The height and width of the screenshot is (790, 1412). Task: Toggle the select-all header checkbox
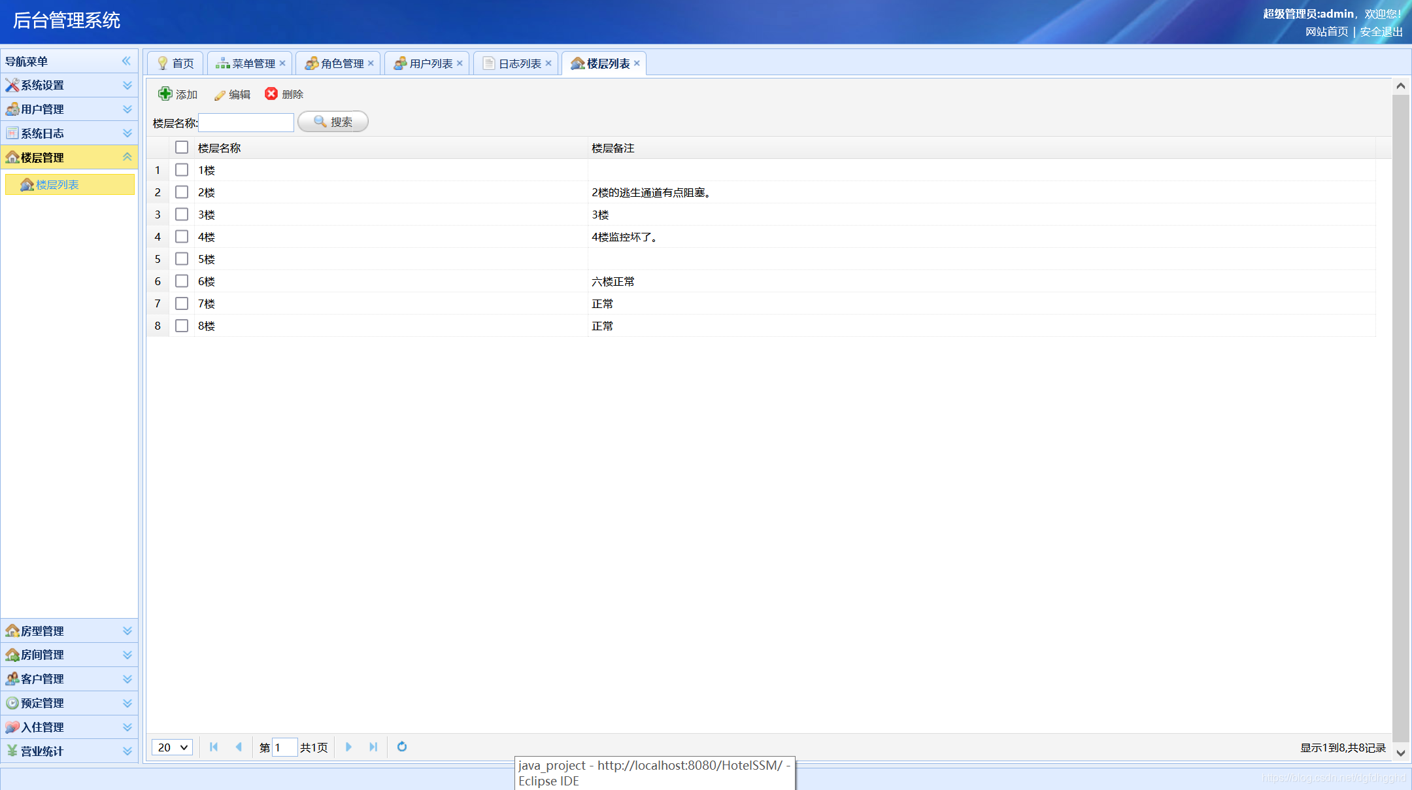(x=182, y=147)
